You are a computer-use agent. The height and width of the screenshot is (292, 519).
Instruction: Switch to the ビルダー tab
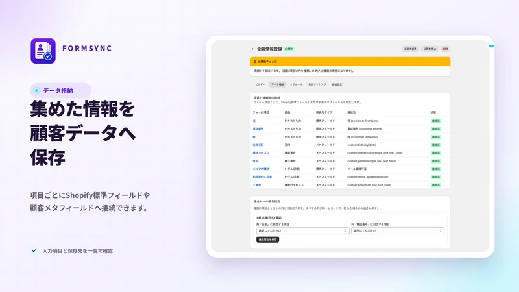pos(260,85)
